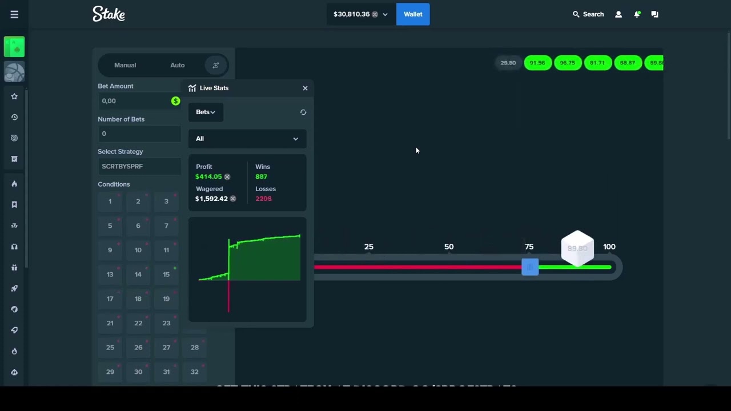
Task: Open the bookmark-star icon in sidebar
Action: click(14, 204)
